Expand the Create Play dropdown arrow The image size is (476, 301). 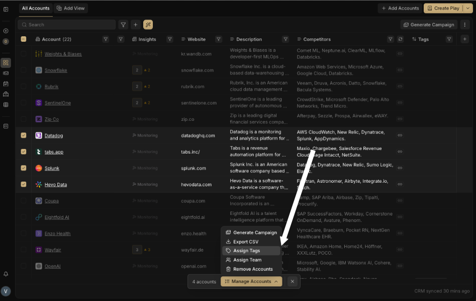coord(468,8)
